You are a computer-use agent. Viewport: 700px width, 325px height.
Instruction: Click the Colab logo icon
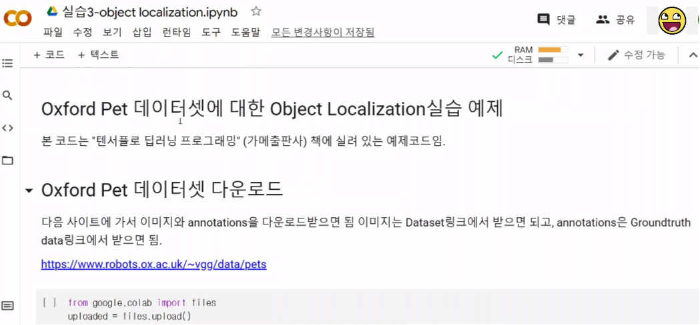tap(18, 18)
